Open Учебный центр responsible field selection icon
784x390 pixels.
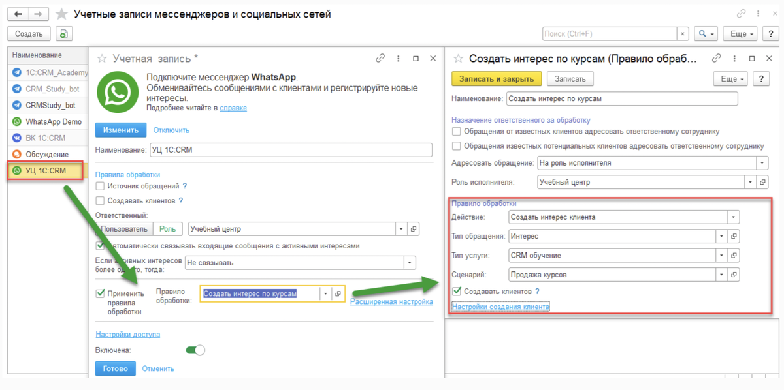click(x=413, y=229)
